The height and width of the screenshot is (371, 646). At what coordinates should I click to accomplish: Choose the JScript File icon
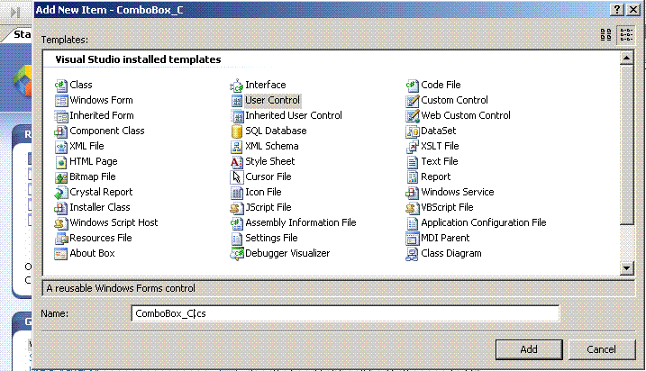coord(236,207)
